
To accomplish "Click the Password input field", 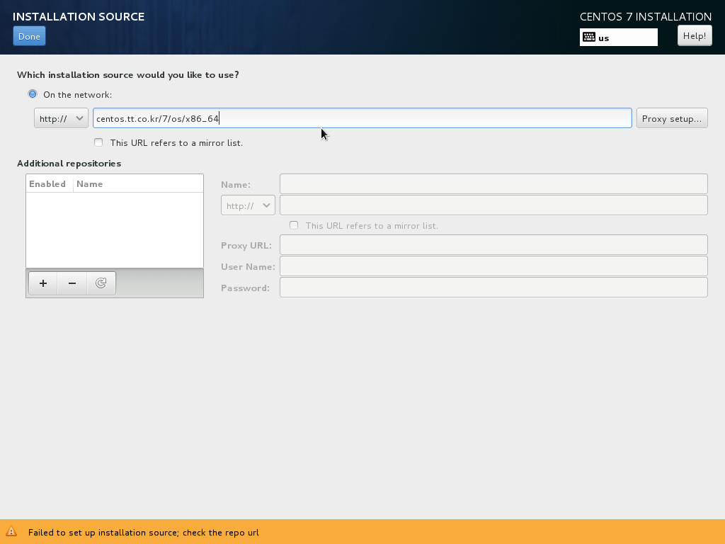I will click(493, 288).
